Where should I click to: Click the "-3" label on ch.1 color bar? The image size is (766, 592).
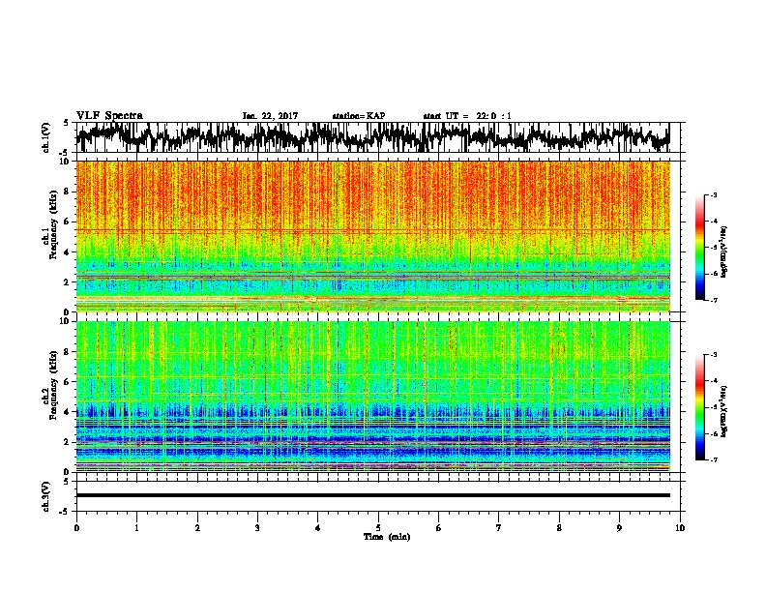click(x=714, y=195)
